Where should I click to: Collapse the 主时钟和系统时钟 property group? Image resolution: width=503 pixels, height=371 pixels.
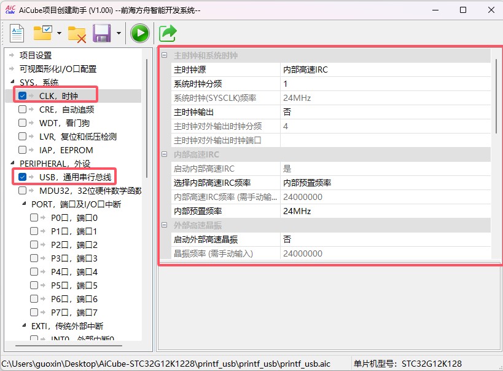[164, 55]
